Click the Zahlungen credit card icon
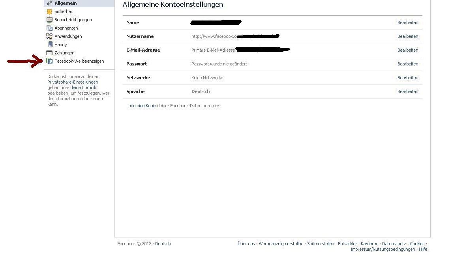This screenshot has height=274, width=450. click(49, 53)
